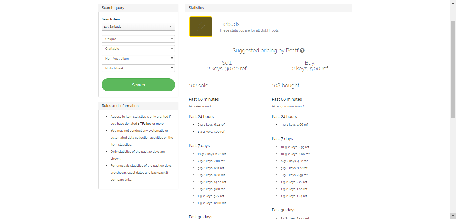Click the page scrollbar down arrow
The height and width of the screenshot is (219, 456).
point(453,216)
